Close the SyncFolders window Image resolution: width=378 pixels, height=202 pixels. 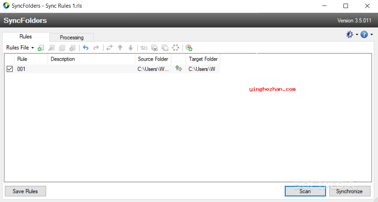[x=367, y=6]
